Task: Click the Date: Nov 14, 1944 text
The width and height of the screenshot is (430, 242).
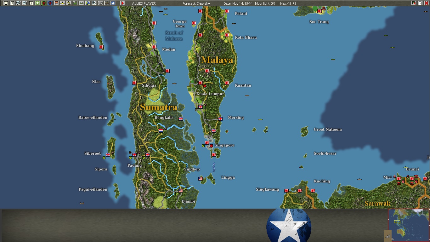Action: point(239,3)
